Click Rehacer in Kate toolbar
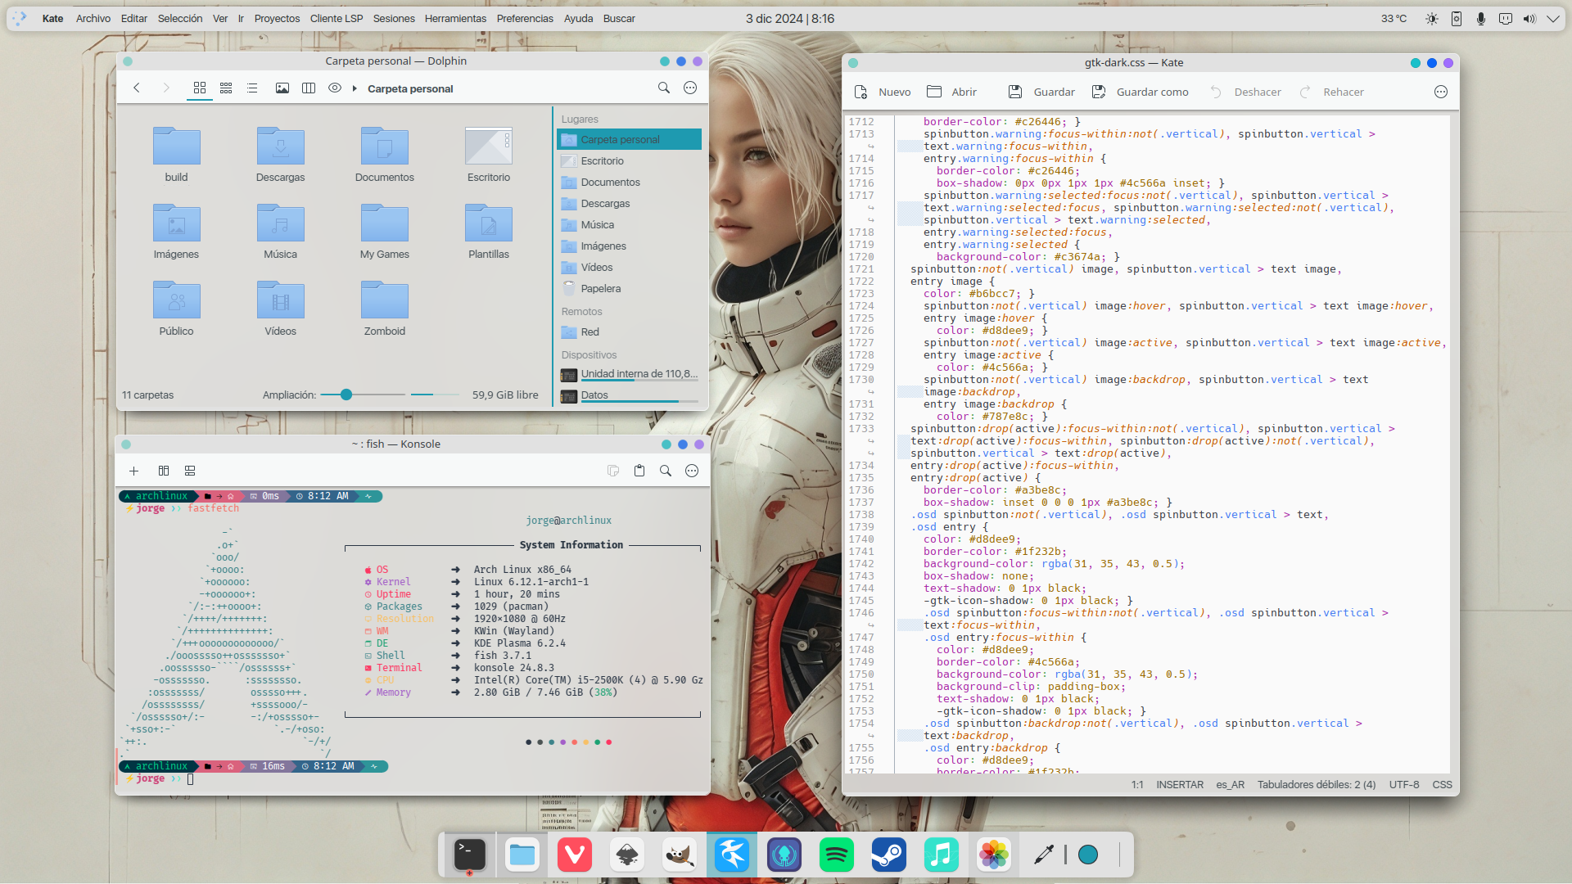The height and width of the screenshot is (884, 1572). [x=1331, y=92]
